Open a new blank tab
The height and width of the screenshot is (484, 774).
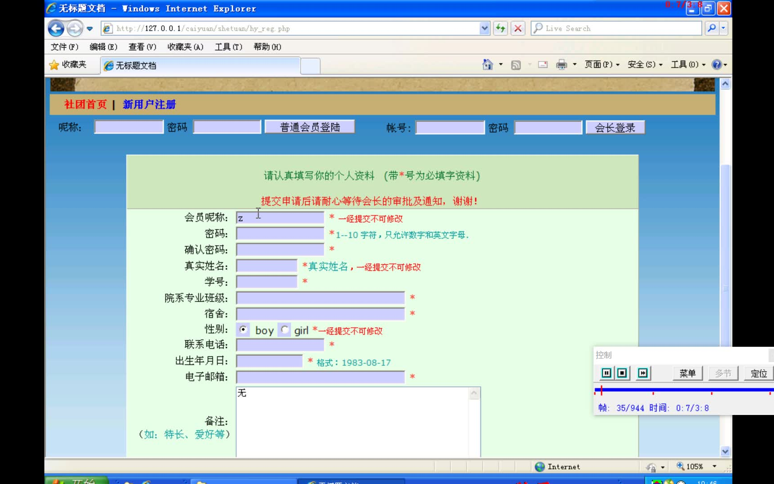pyautogui.click(x=310, y=66)
